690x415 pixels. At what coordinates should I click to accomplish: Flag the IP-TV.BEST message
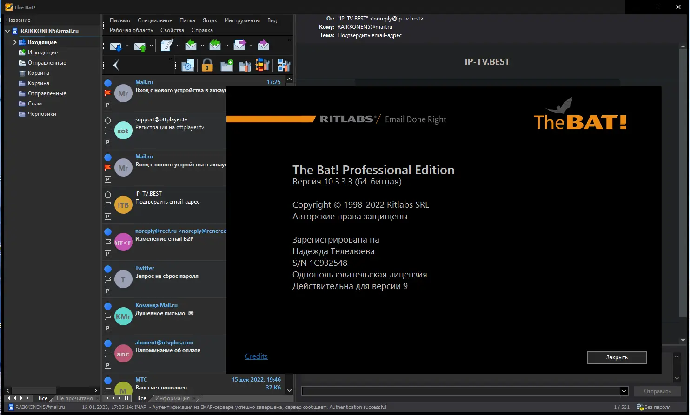point(108,204)
